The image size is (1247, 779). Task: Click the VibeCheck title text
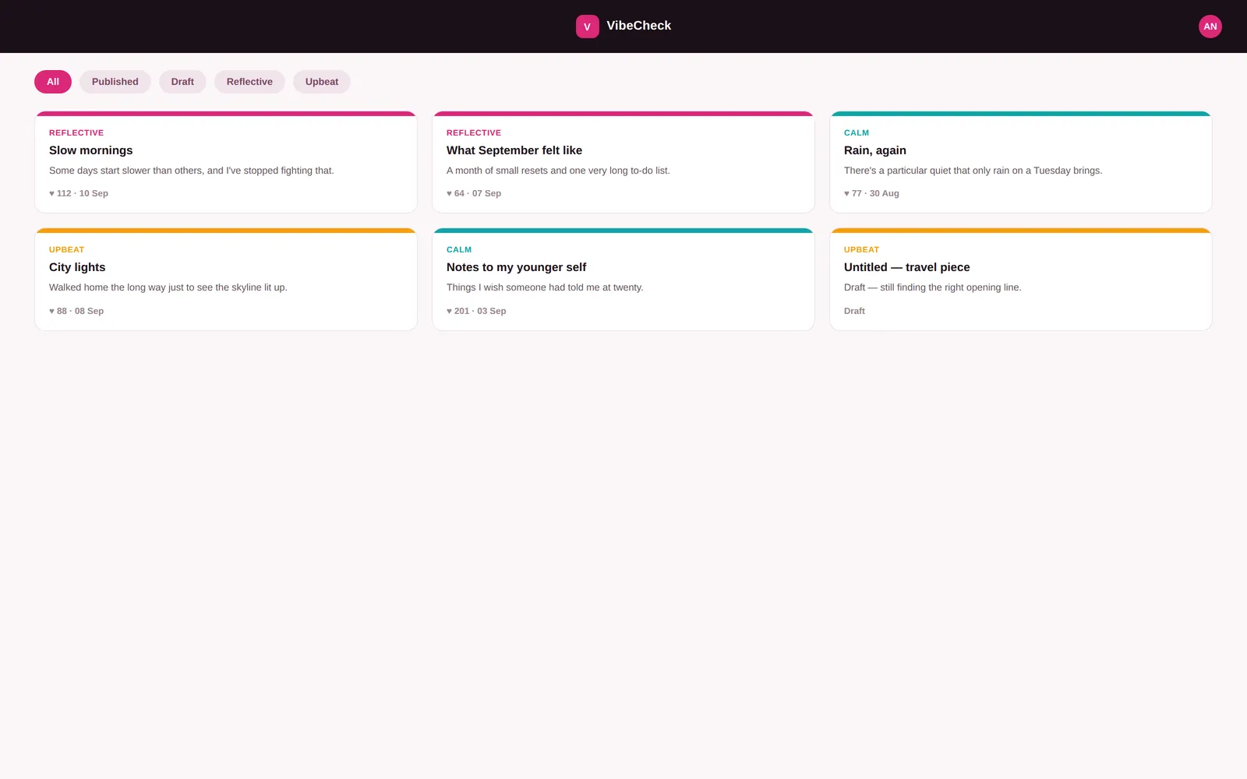tap(638, 26)
